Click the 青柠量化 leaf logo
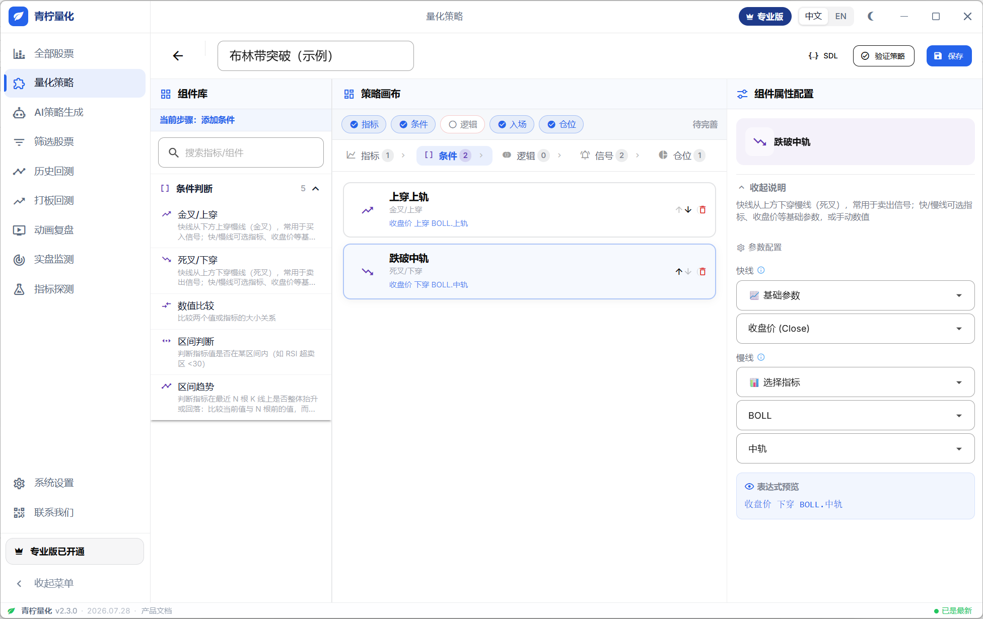Image resolution: width=983 pixels, height=619 pixels. coord(19,16)
